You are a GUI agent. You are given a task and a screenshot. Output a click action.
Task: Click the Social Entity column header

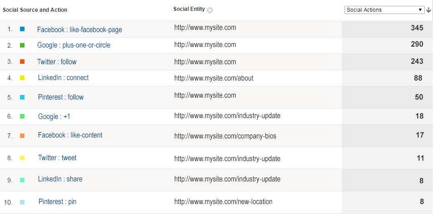pyautogui.click(x=189, y=9)
